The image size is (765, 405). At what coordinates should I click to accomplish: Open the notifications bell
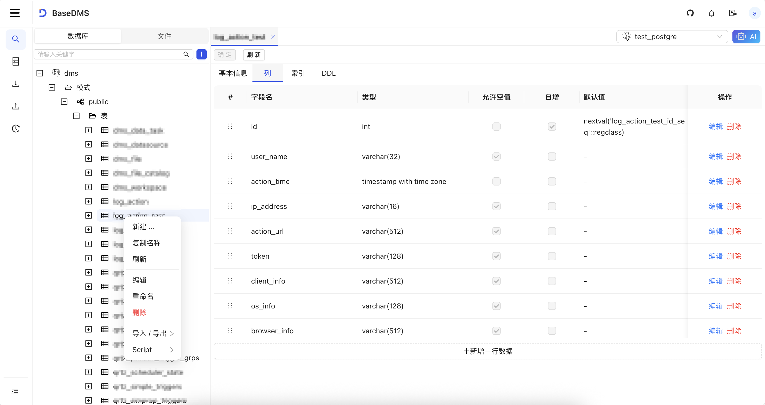(x=712, y=13)
